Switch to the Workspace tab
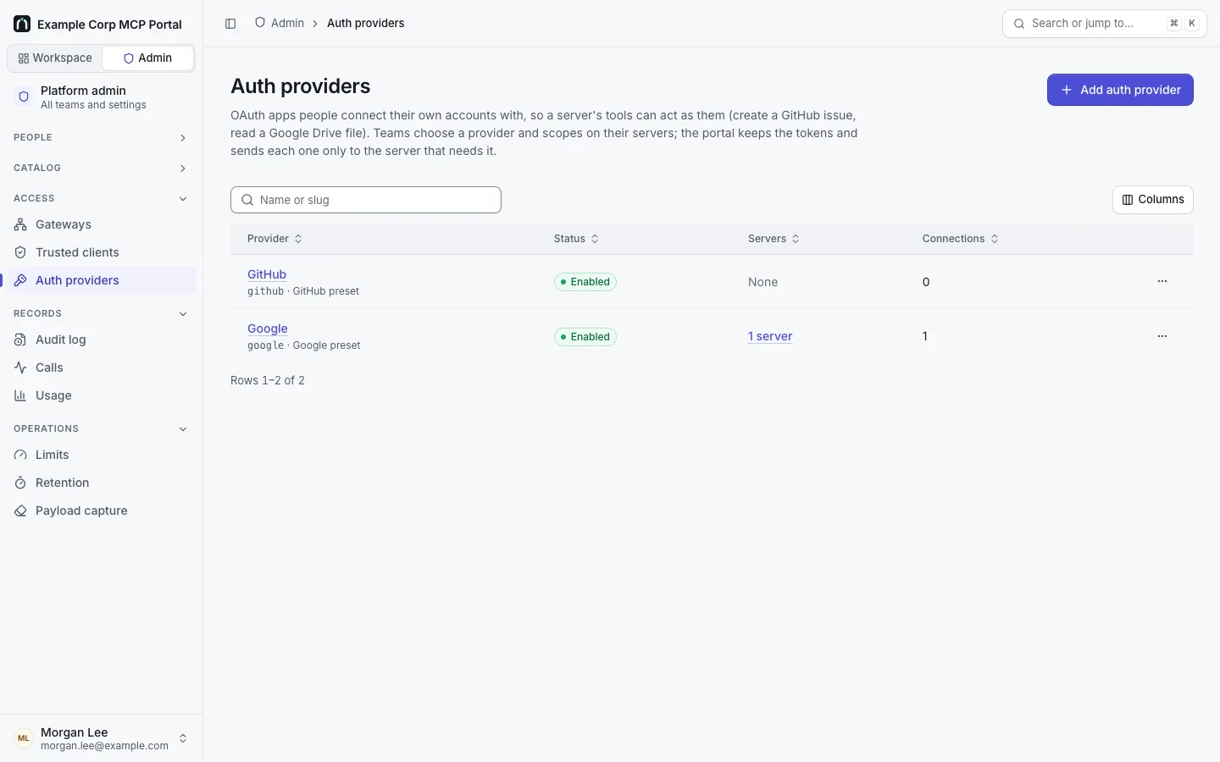This screenshot has height=762, width=1220. click(55, 58)
